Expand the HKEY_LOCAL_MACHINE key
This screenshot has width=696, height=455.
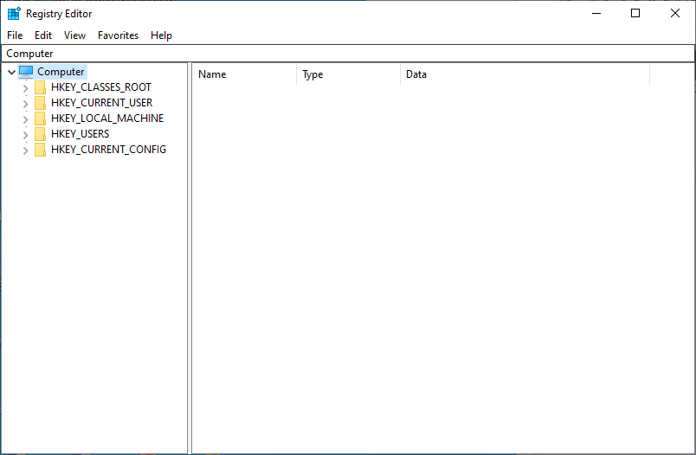25,119
